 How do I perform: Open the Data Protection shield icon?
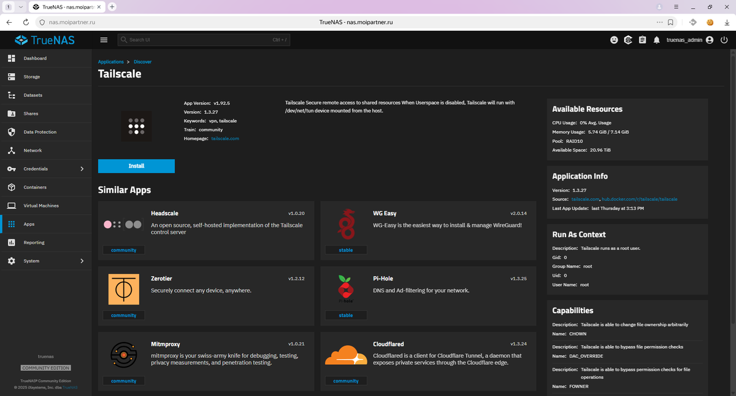click(x=11, y=132)
